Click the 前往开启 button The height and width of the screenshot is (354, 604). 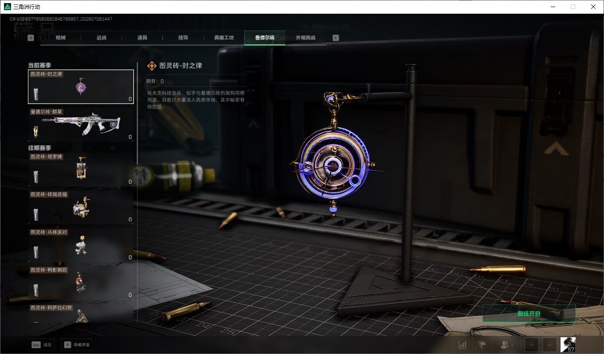pos(529,313)
